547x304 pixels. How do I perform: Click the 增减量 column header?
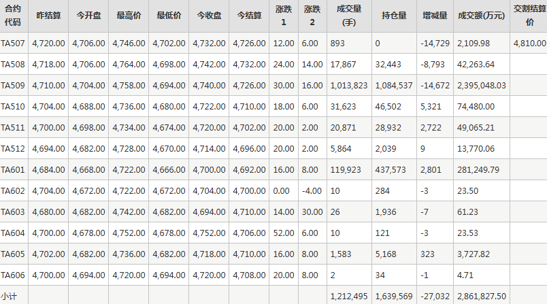pos(435,16)
